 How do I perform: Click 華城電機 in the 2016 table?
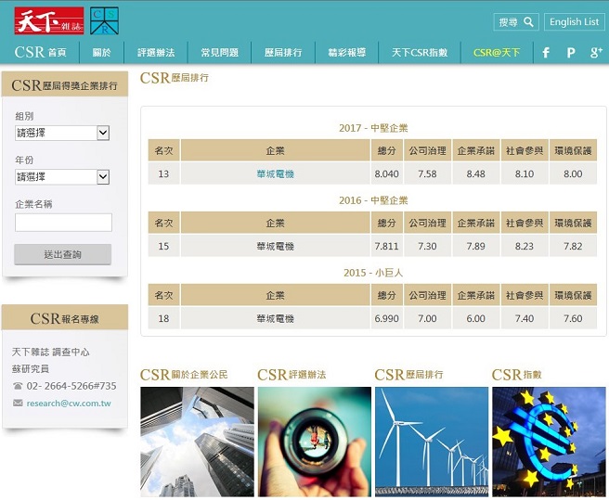276,246
